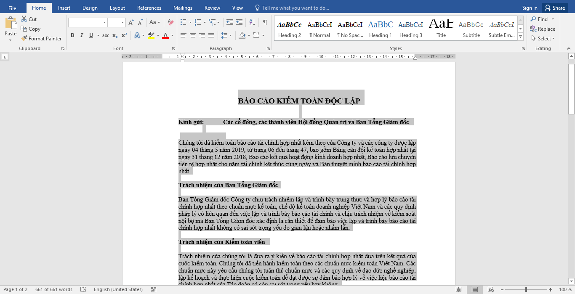Open the font name dropdown
Viewport: 575px width, 294px height.
tap(104, 22)
